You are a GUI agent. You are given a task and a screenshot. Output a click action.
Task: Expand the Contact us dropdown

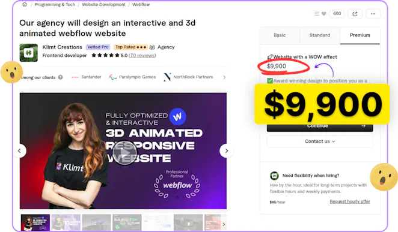(320, 141)
